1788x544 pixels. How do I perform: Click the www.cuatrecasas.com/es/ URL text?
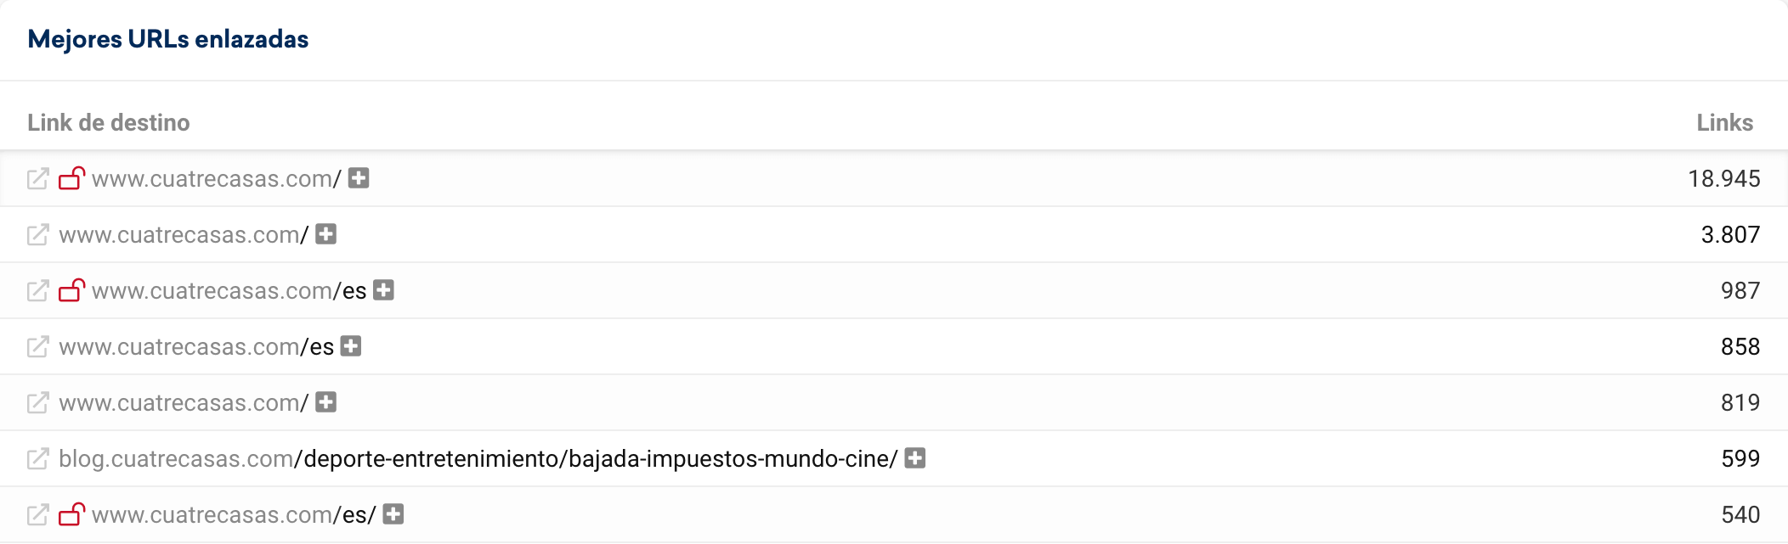(x=234, y=513)
